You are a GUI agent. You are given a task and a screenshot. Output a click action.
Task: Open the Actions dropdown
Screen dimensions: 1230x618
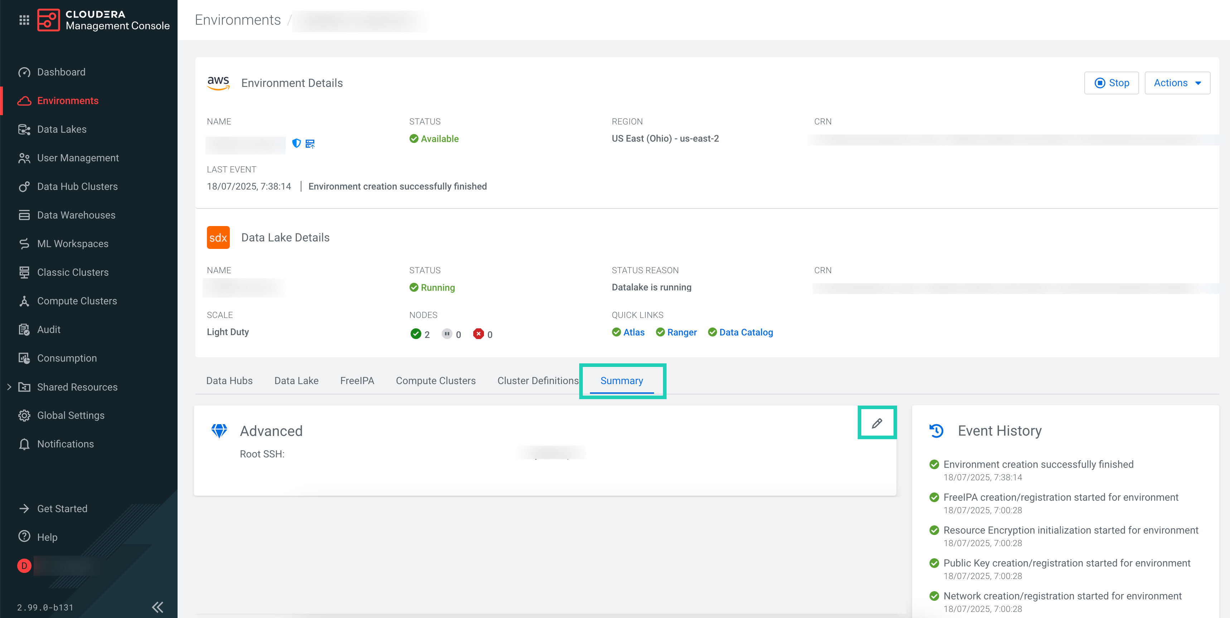click(x=1177, y=83)
